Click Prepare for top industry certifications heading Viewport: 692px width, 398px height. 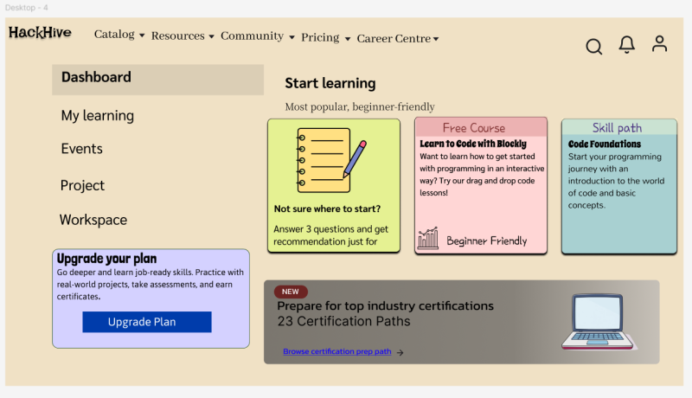click(x=385, y=305)
